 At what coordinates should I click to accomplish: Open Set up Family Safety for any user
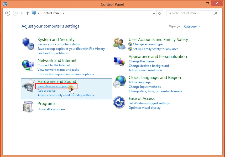pyautogui.click(x=155, y=49)
